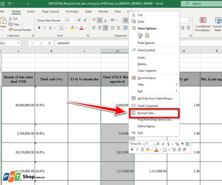
Task: Apply Percent style on the mini toolbar
Action: [177, 144]
